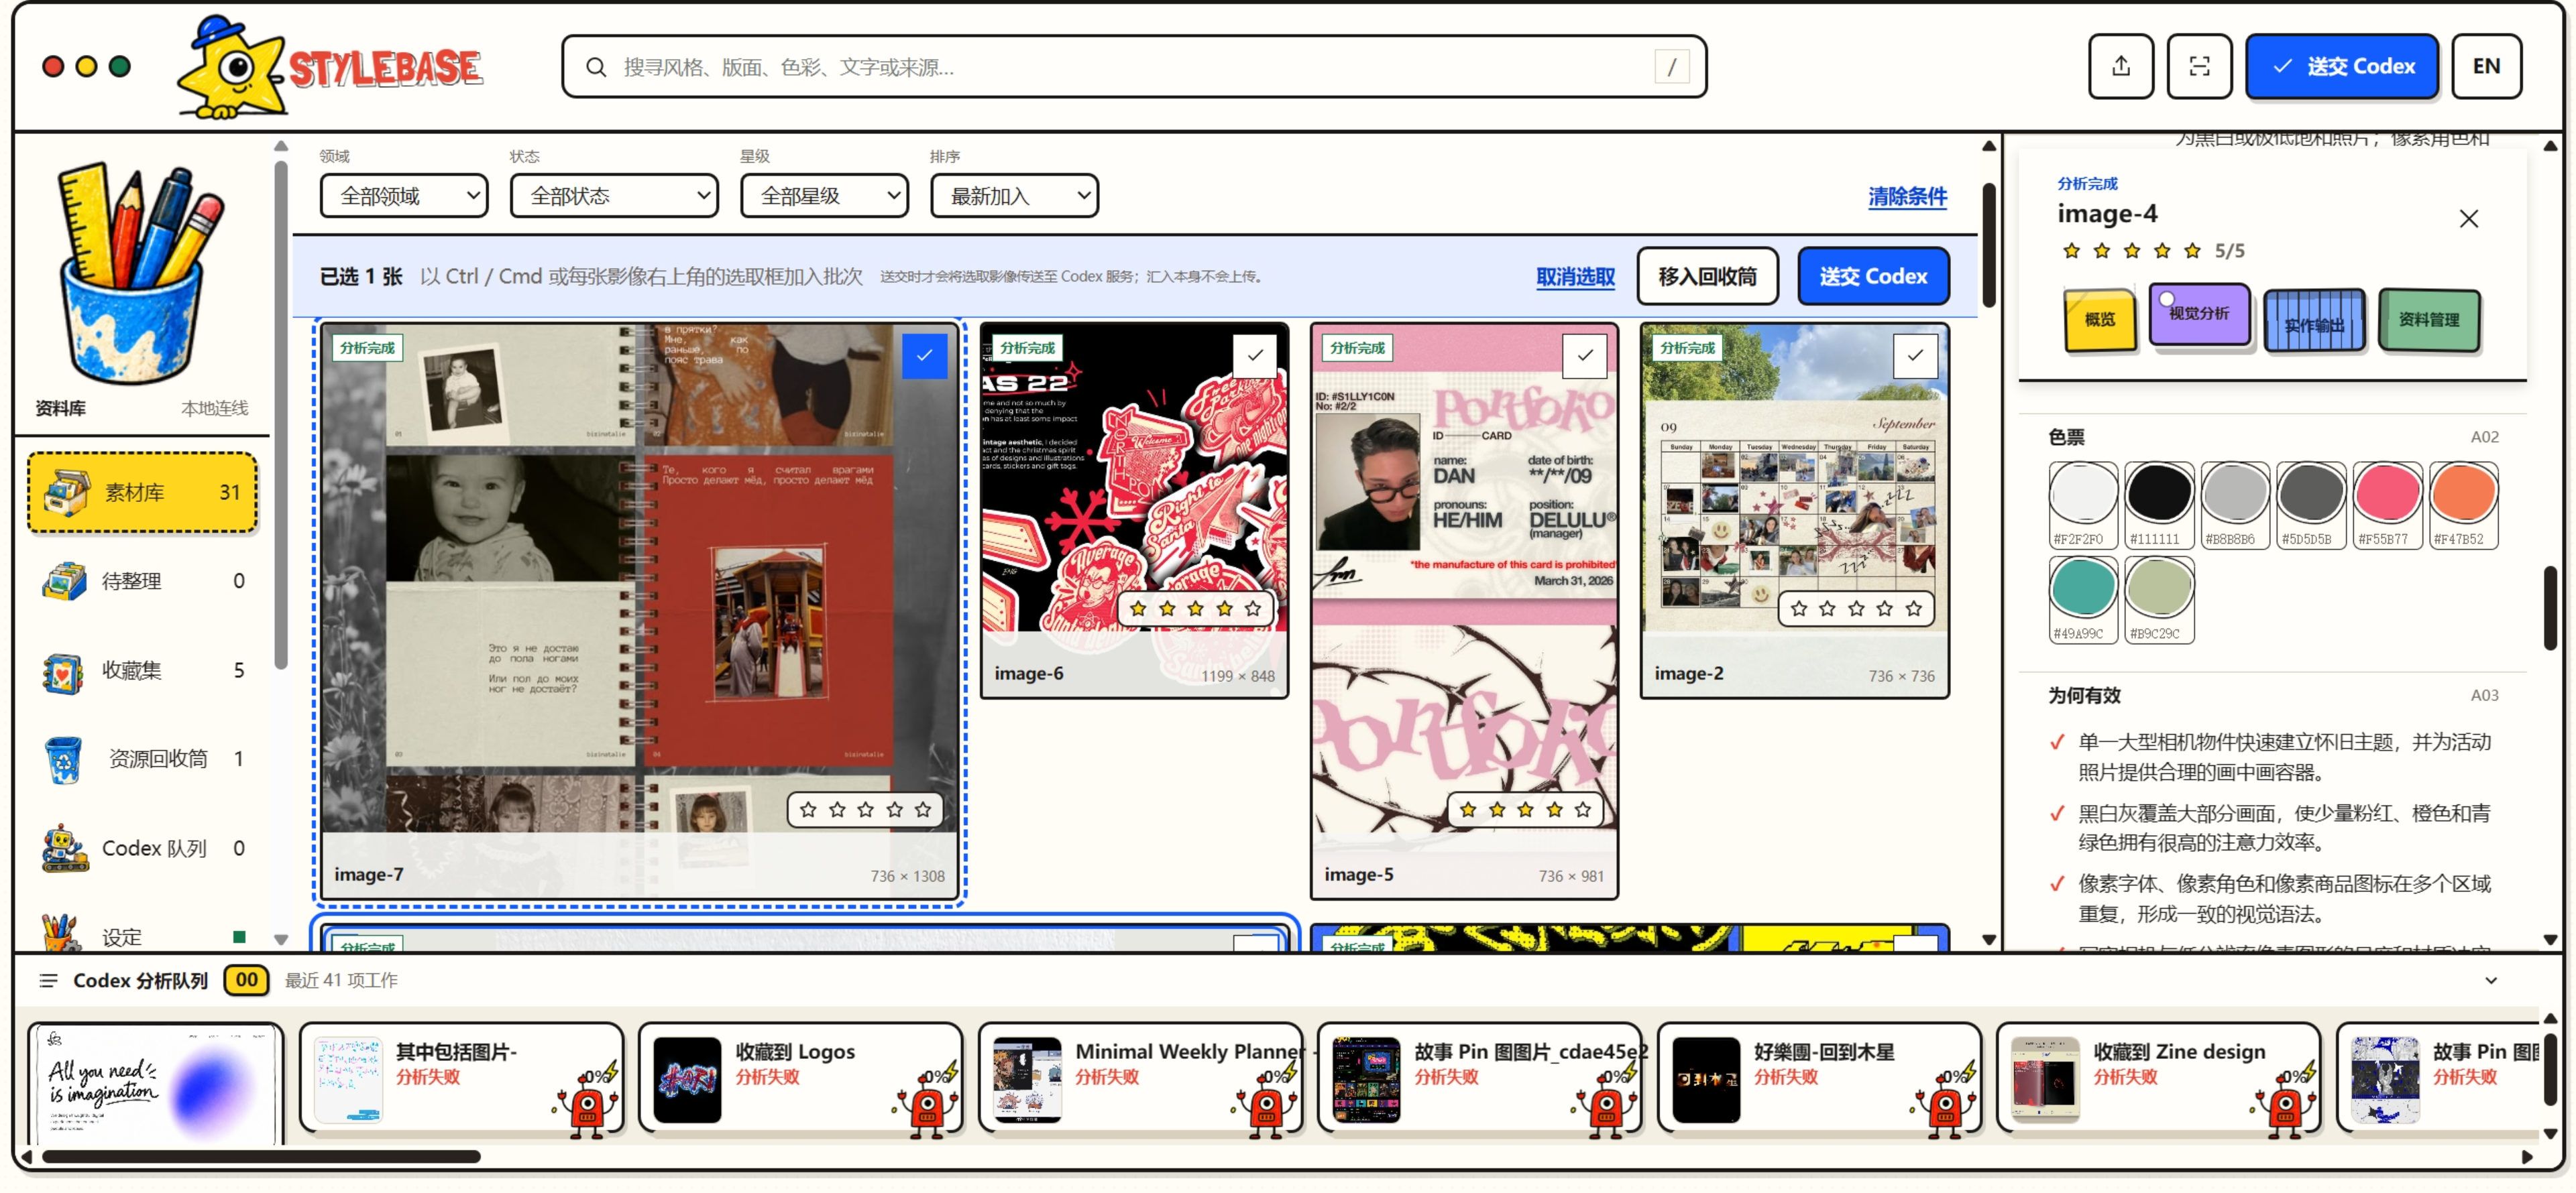The image size is (2576, 1193).
Task: Click the screenshot capture frame icon
Action: coord(2199,66)
